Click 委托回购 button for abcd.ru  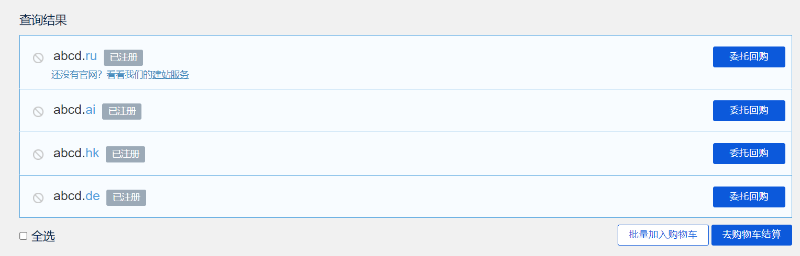[x=749, y=57]
